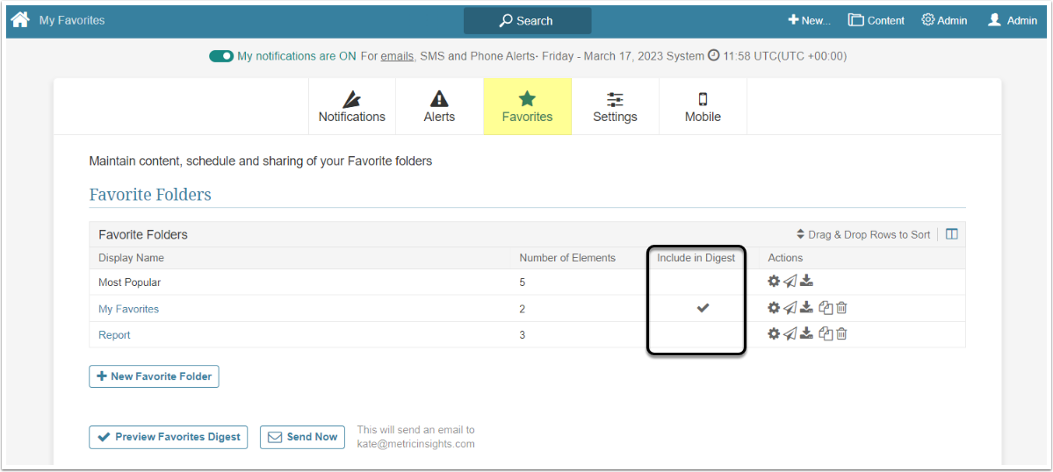Open settings gear for Most Popular folder
The width and height of the screenshot is (1053, 472).
[x=773, y=282]
